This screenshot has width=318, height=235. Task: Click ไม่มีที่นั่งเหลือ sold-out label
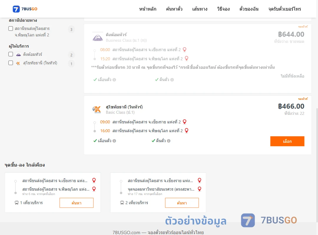[292, 76]
